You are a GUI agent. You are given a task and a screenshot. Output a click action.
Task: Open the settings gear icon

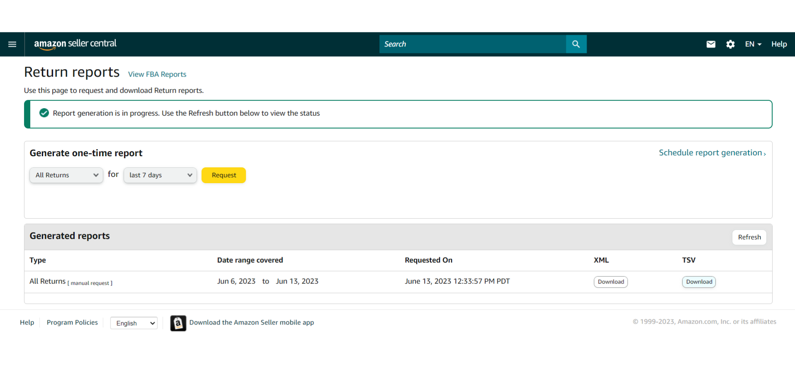730,44
